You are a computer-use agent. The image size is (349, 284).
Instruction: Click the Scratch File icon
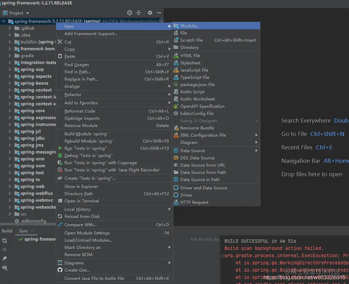coord(176,40)
